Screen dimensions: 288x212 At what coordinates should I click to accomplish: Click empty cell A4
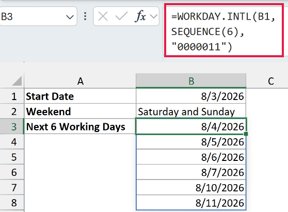pos(80,142)
